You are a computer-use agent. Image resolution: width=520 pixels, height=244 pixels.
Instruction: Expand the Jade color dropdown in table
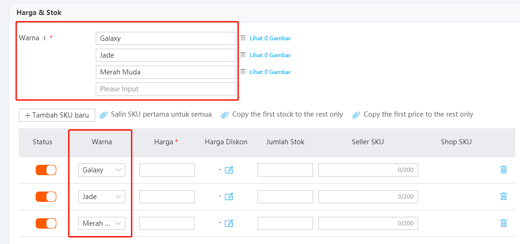click(x=102, y=197)
